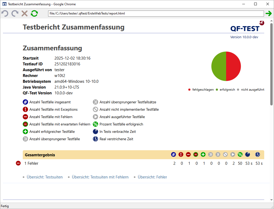274x209 pixels.
Task: Click the browser back arrow icon
Action: [x=5, y=13]
